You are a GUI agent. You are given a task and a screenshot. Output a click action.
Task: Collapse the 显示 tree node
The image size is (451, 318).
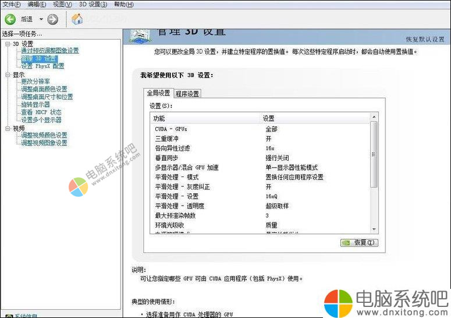(8, 75)
